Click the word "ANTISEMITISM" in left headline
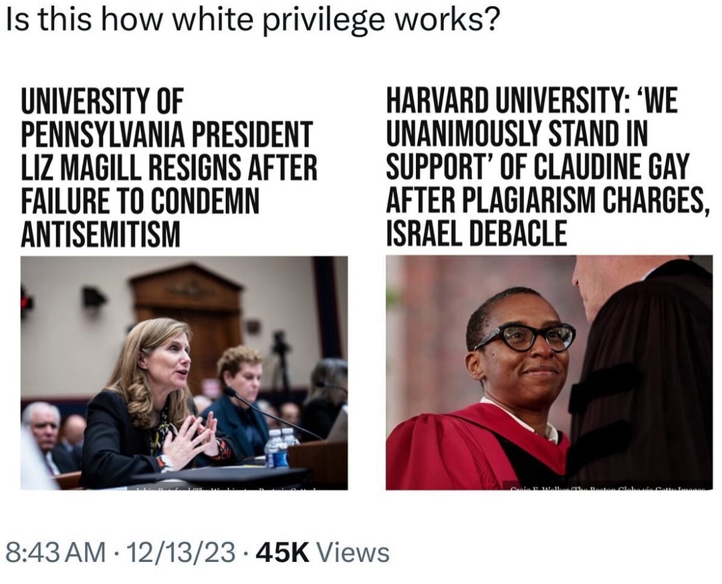The width and height of the screenshot is (722, 584). 100,233
